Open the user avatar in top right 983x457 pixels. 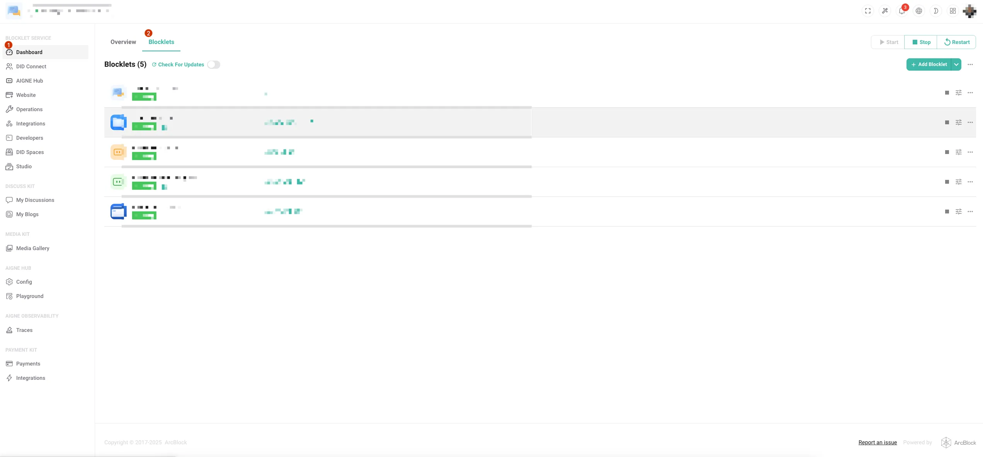click(x=970, y=11)
